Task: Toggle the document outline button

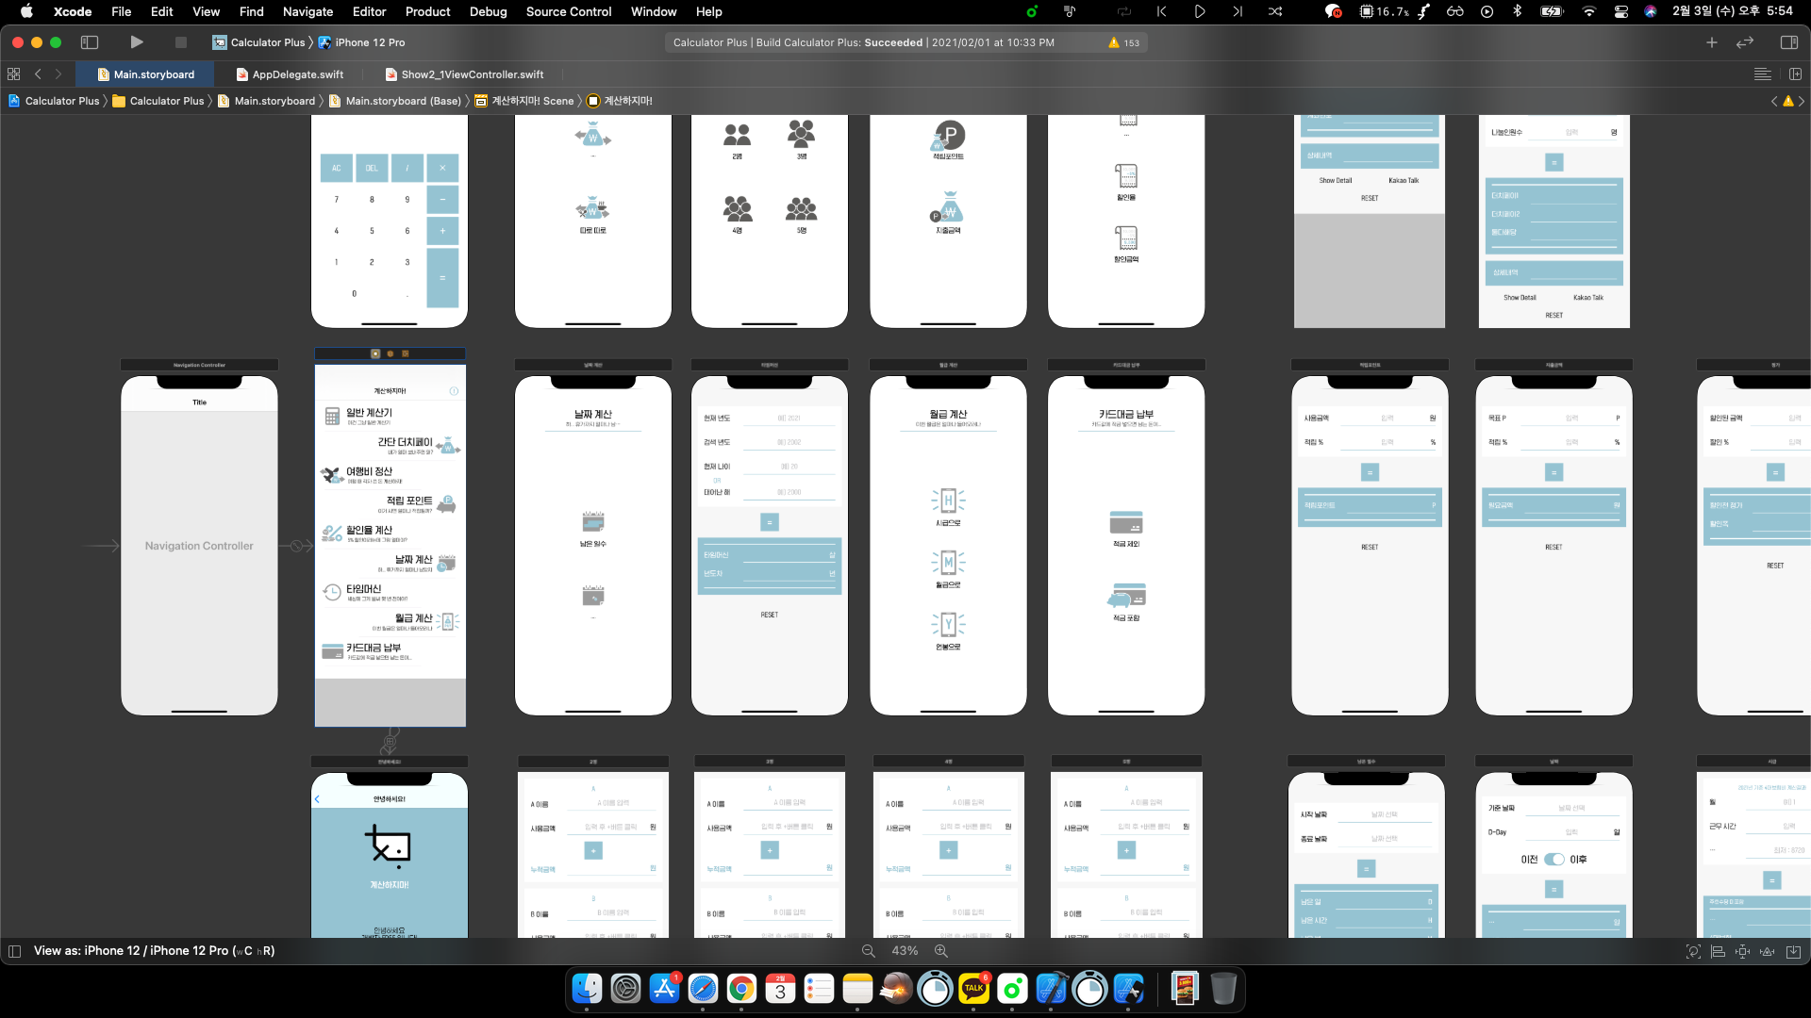Action: tap(14, 951)
